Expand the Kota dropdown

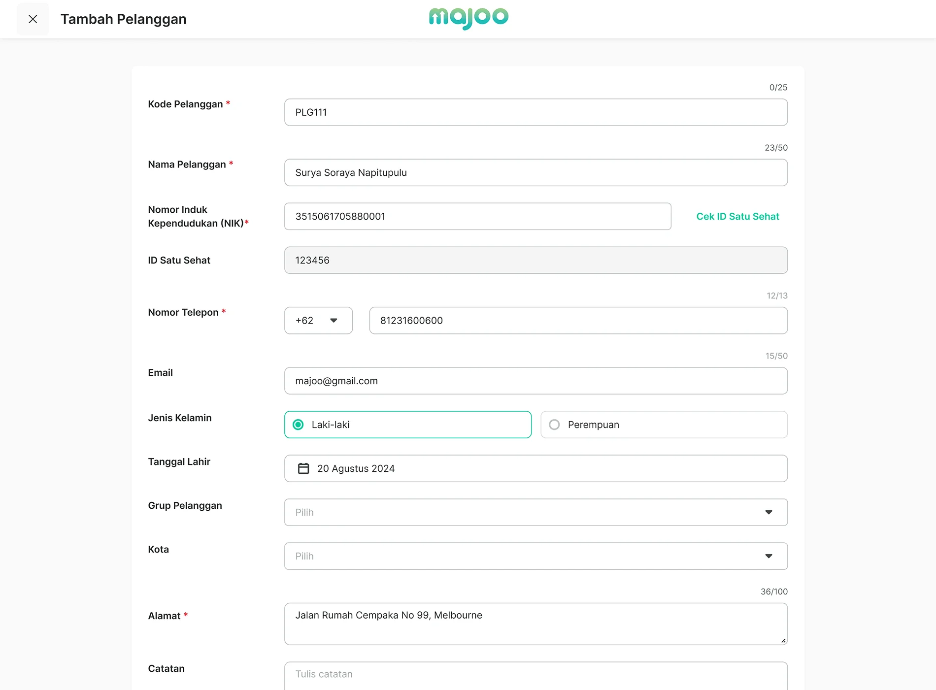point(535,556)
